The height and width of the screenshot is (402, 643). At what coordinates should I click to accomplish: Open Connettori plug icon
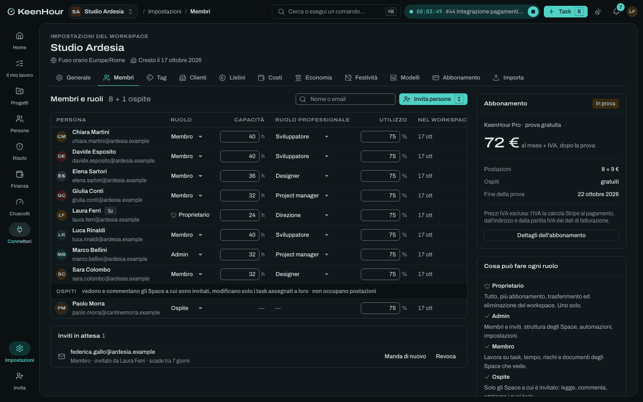(x=20, y=230)
